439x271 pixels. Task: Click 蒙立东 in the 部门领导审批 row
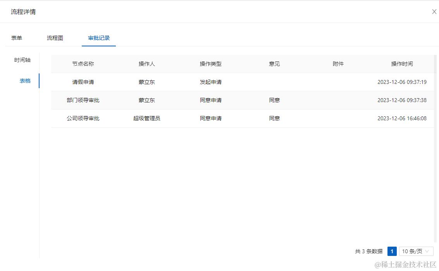tap(147, 100)
